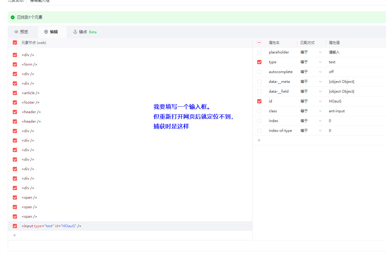386x256 pixels.
Task: Disable the id attribute checkbox
Action: coord(259,101)
